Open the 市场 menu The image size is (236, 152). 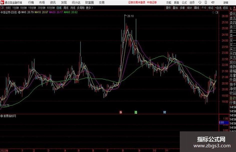click(42, 2)
